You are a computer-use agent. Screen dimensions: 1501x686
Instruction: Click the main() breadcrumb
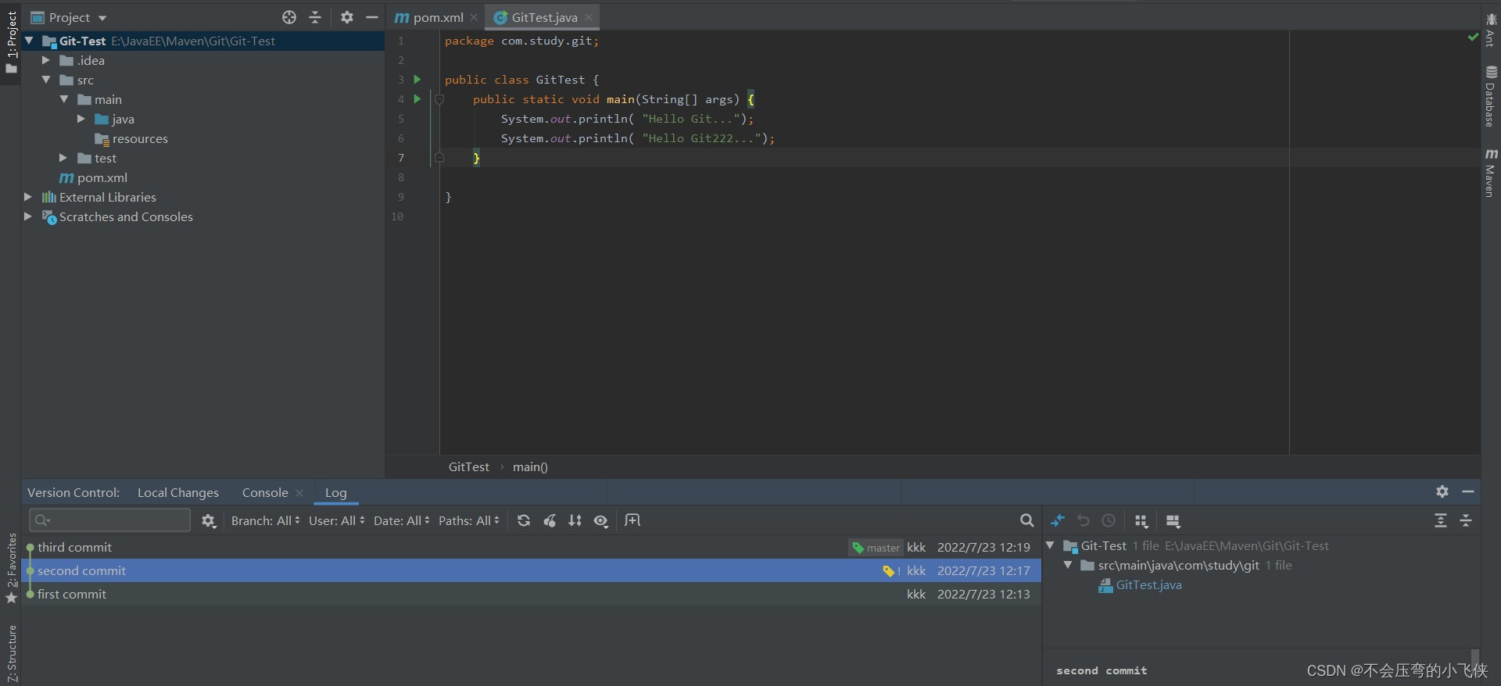click(x=530, y=466)
